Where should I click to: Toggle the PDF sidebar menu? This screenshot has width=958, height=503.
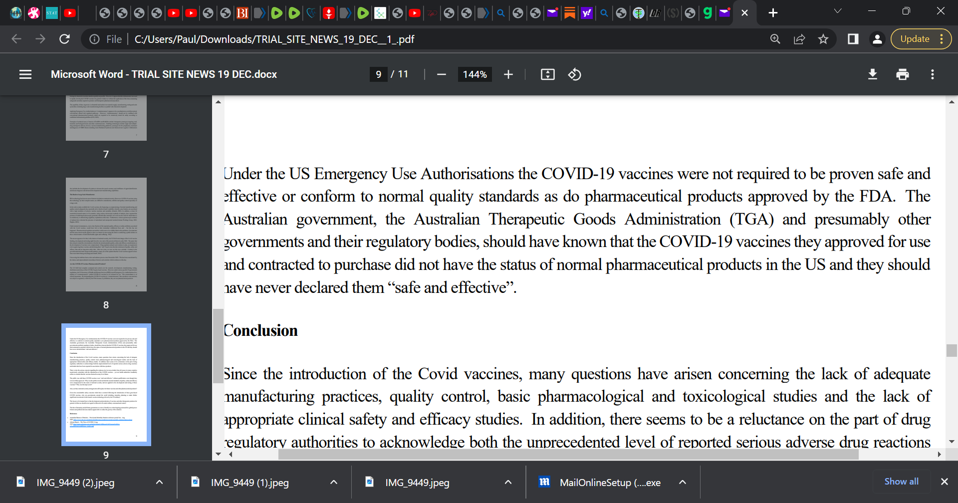(x=25, y=74)
